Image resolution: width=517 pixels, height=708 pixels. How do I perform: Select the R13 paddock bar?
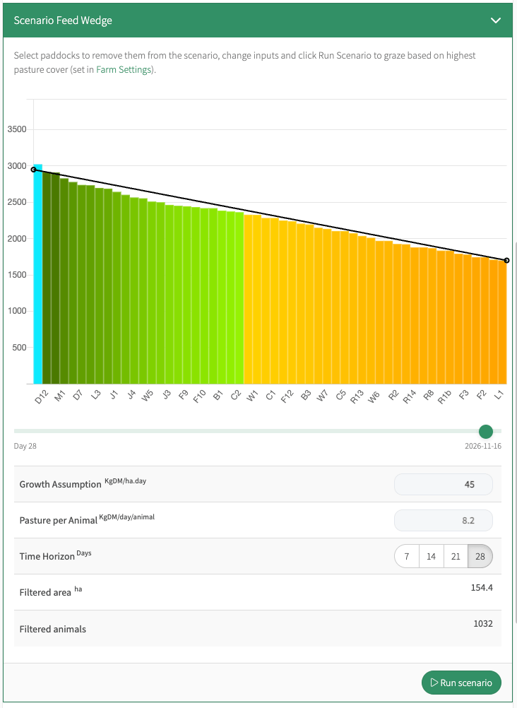tap(354, 308)
